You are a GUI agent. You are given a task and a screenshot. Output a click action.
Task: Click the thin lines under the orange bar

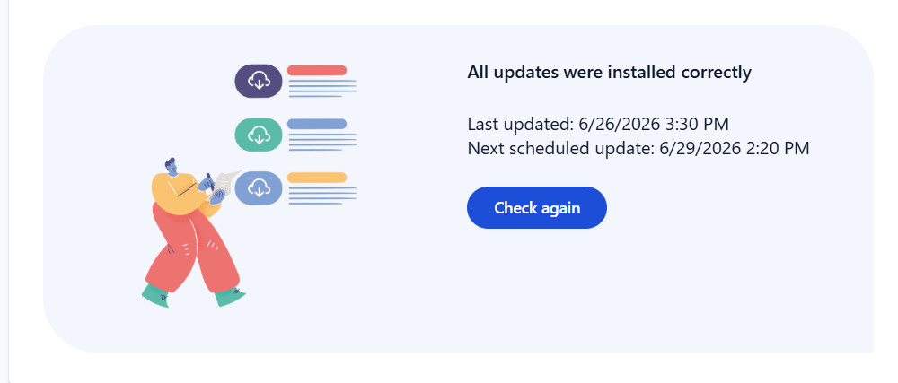322,195
